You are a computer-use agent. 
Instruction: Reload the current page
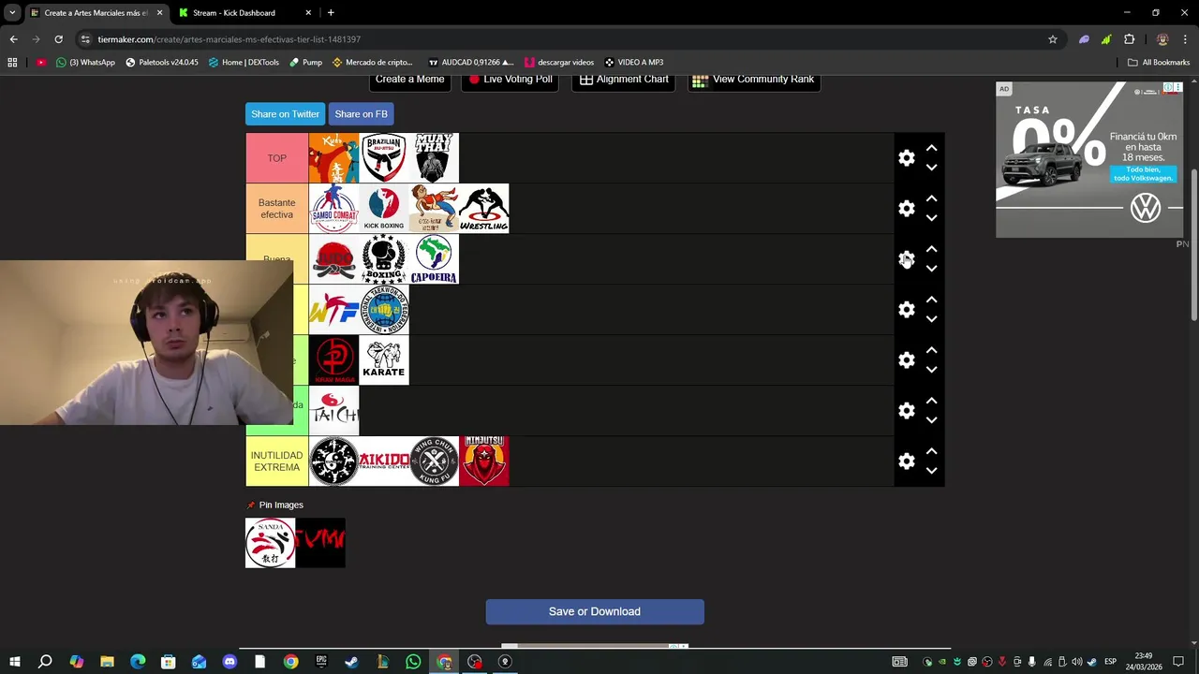58,39
